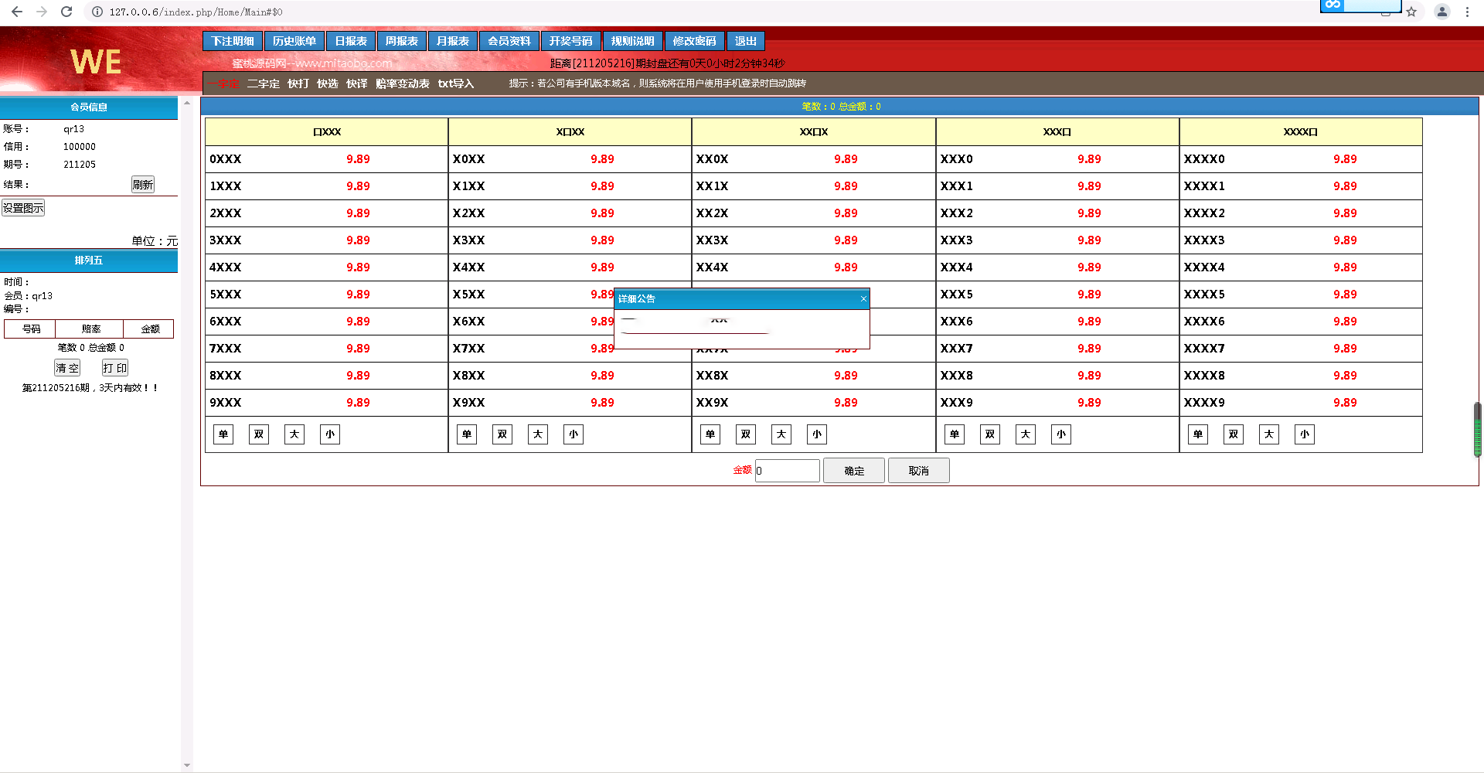Toggle 单 (odd) under the first □XXX column
This screenshot has width=1484, height=773.
(x=223, y=434)
